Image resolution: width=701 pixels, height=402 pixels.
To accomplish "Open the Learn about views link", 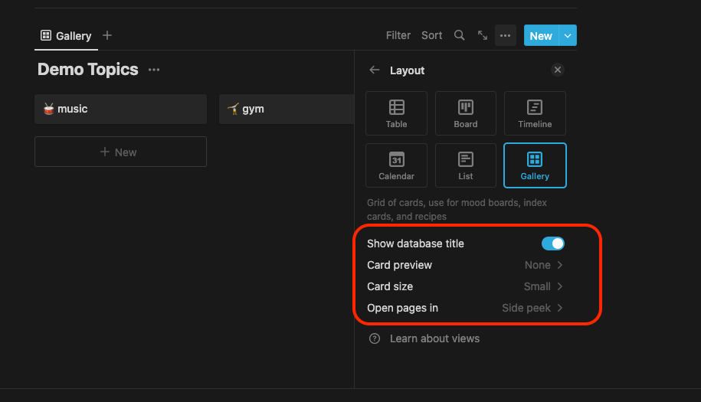I will point(434,338).
